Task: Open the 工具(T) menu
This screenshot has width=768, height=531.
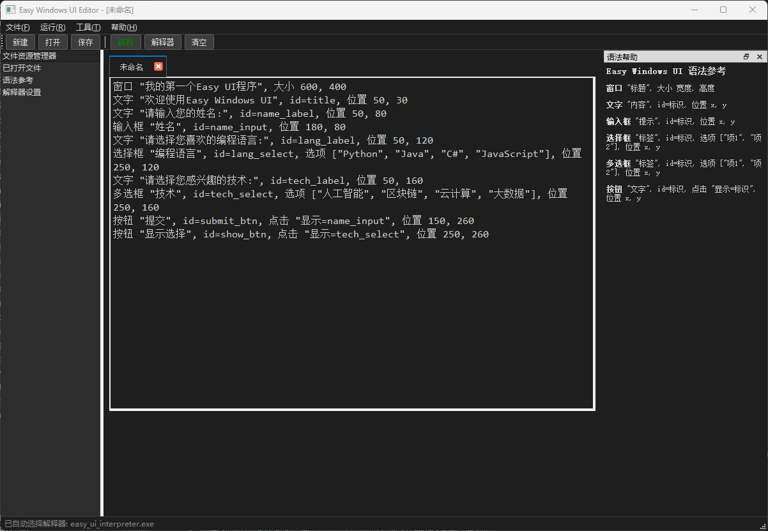Action: pyautogui.click(x=88, y=27)
